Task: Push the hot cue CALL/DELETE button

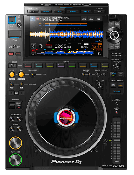Action: [x=13, y=65]
